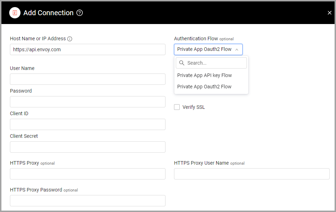336x212 pixels.
Task: Click the HTTPS Proxy input field
Action: click(x=88, y=174)
